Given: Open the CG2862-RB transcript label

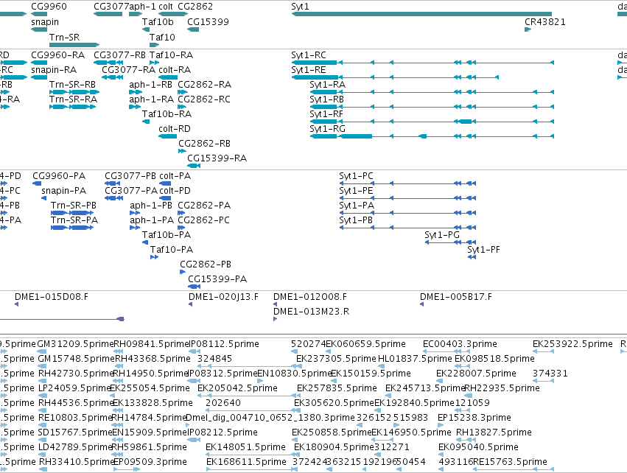Looking at the screenshot, I should 204,144.
